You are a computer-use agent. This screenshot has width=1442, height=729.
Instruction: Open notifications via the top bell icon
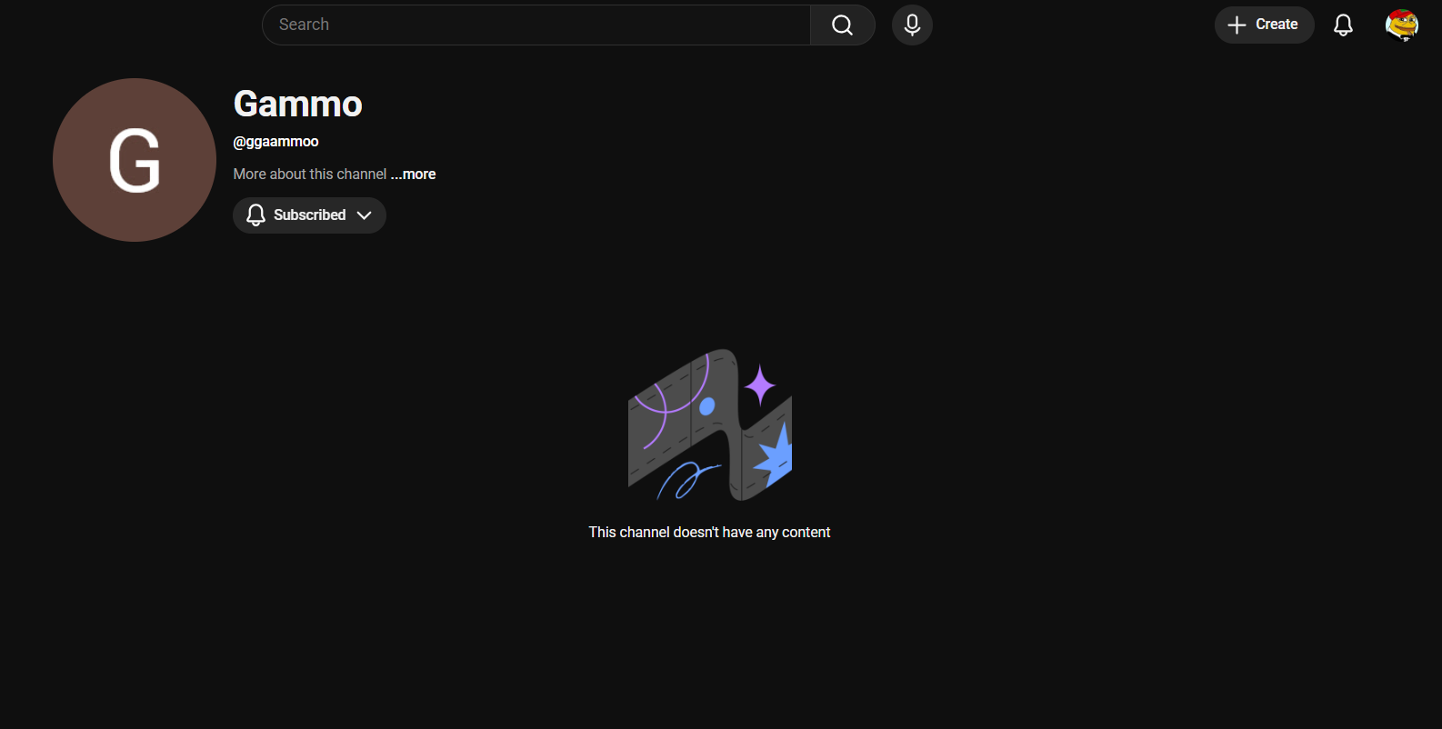click(1343, 25)
